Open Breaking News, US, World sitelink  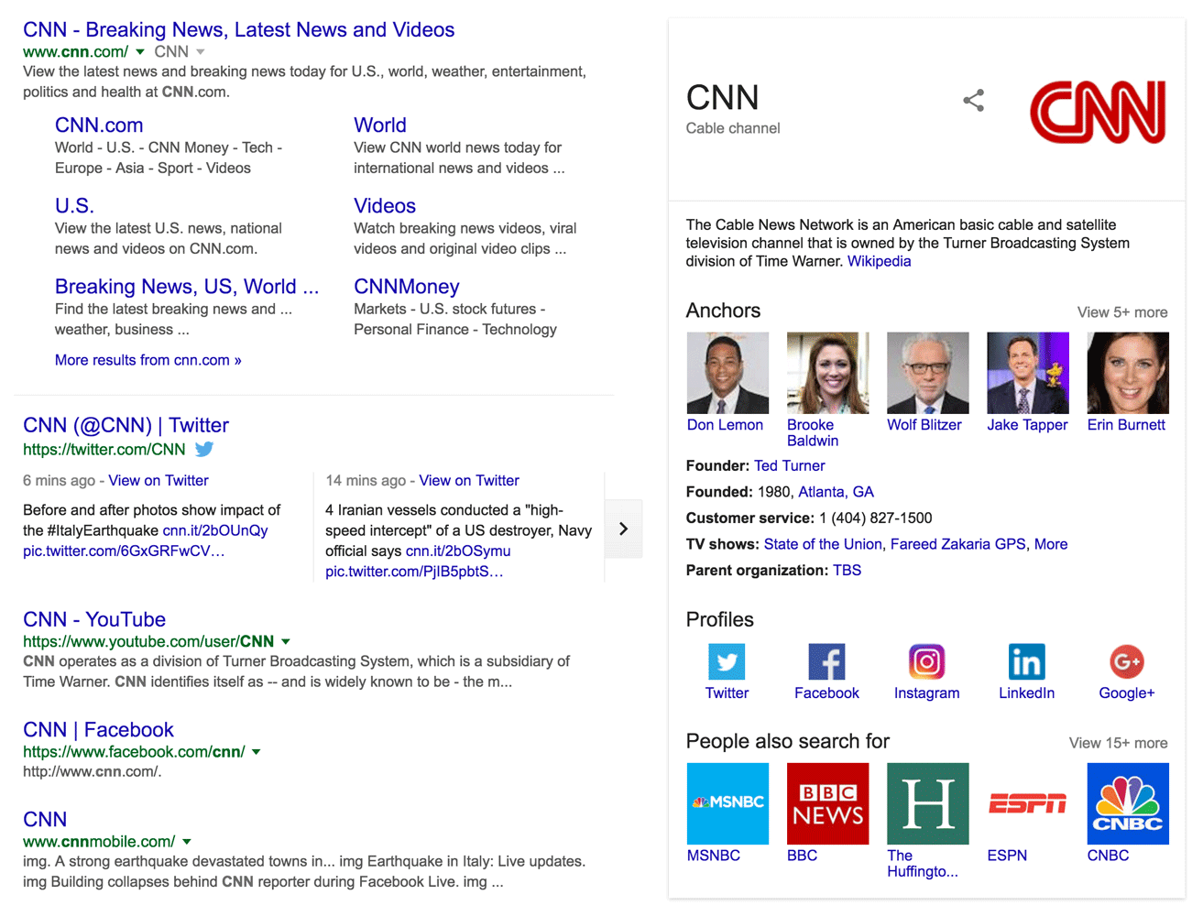coord(187,286)
